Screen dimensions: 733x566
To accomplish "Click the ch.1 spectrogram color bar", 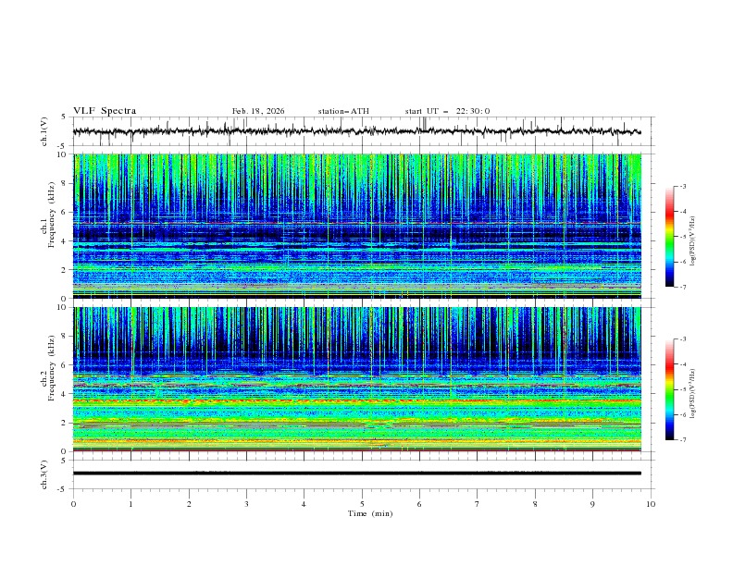I will (669, 237).
